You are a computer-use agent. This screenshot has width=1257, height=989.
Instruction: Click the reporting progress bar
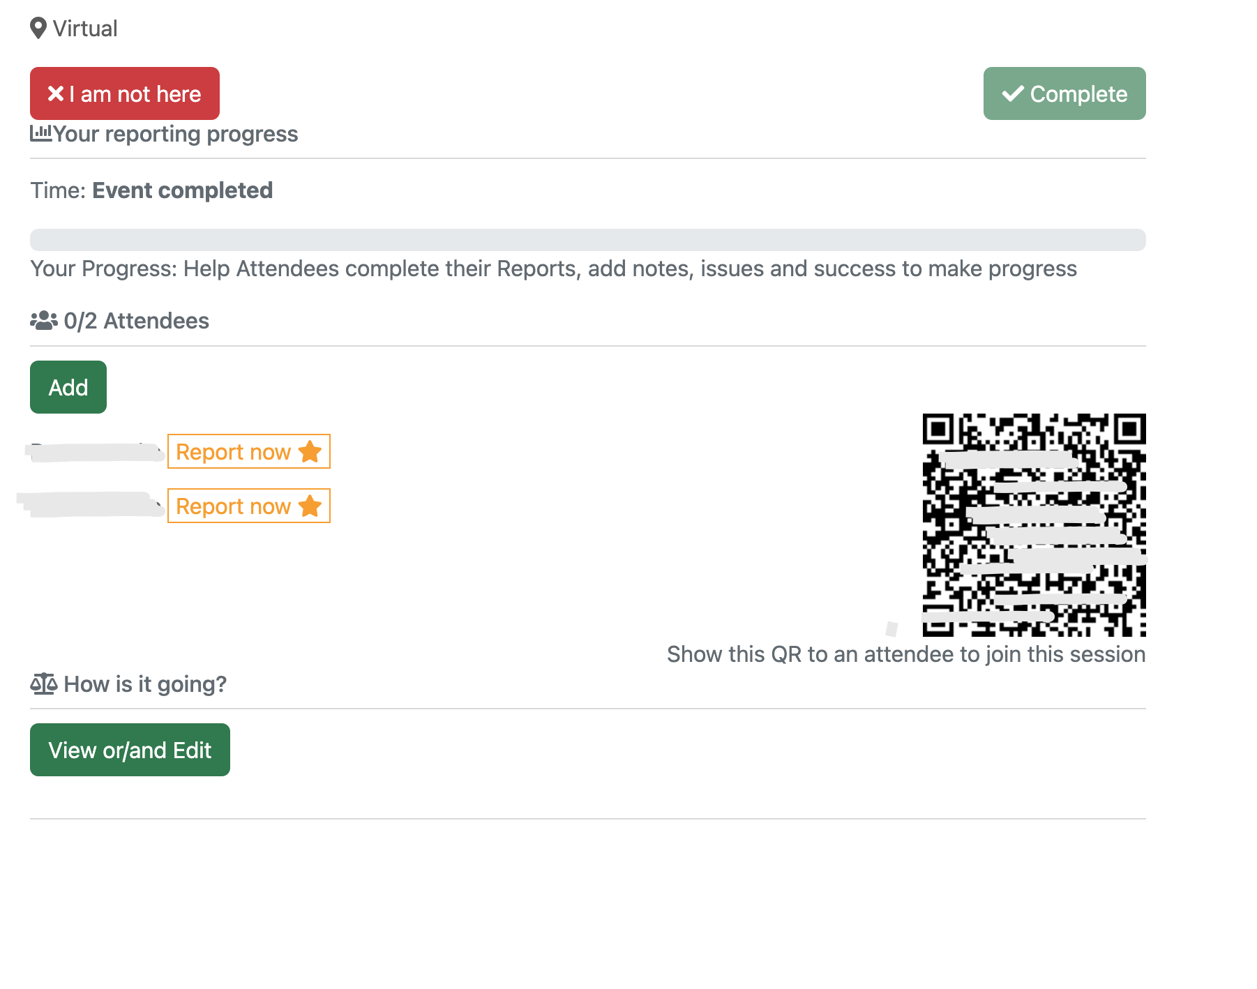(588, 240)
